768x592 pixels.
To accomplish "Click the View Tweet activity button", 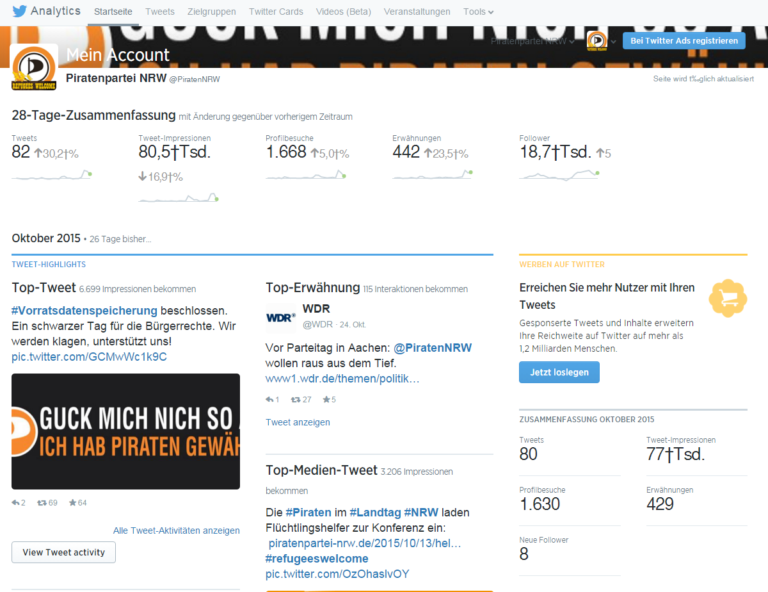I will pyautogui.click(x=63, y=552).
